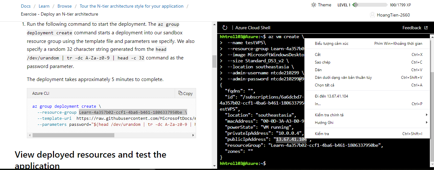
Task: Click the 100/1799 XP text
Action: 400,5
